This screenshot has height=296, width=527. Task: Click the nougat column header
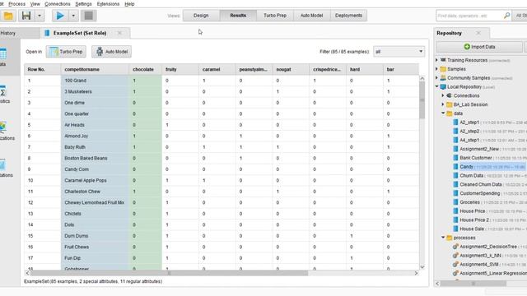pyautogui.click(x=291, y=69)
